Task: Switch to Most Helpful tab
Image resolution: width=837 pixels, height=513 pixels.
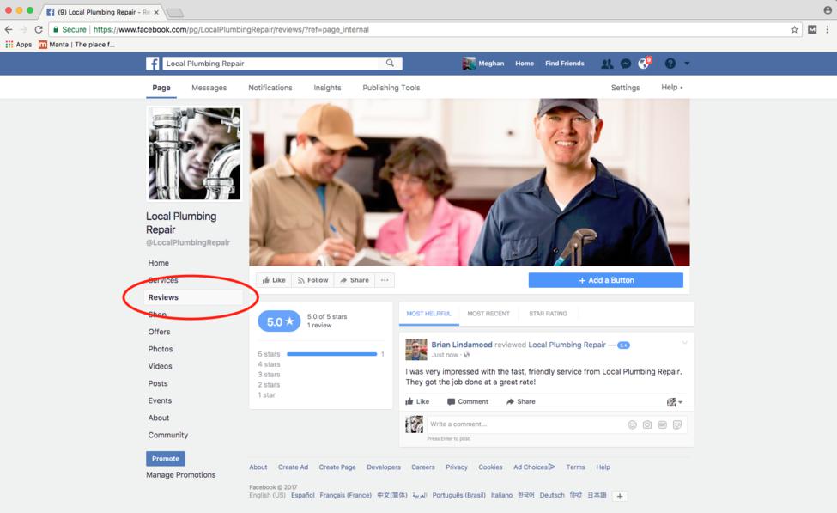Action: [428, 314]
